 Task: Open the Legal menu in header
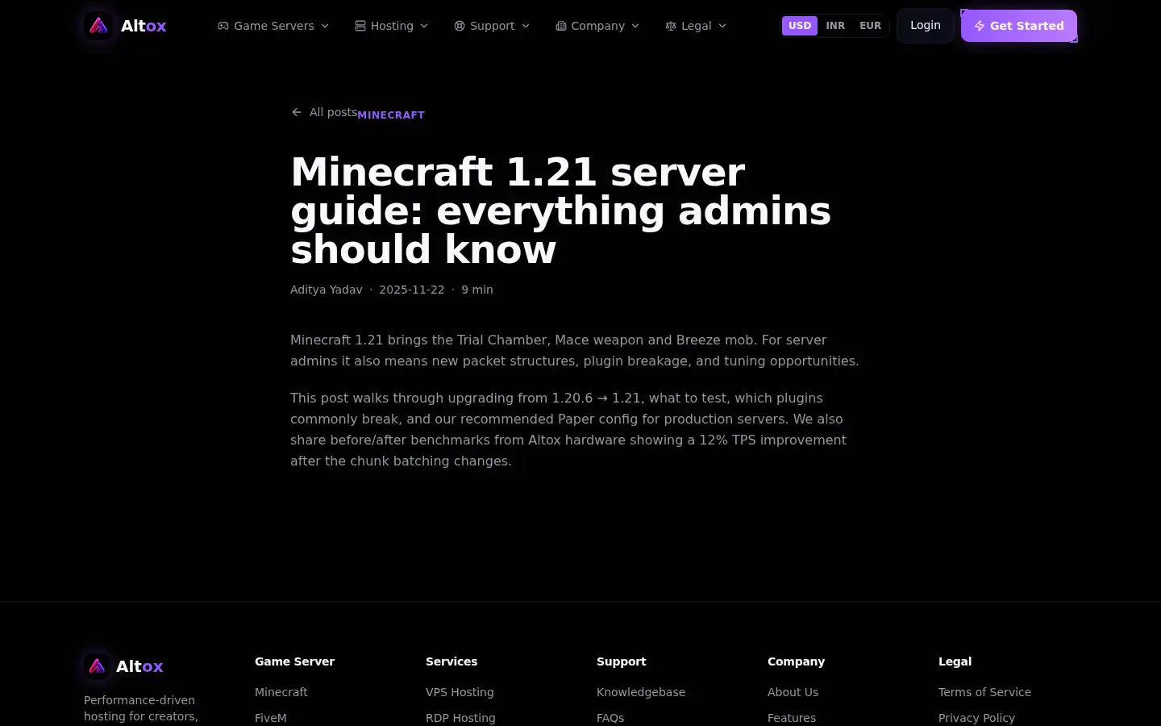(696, 26)
